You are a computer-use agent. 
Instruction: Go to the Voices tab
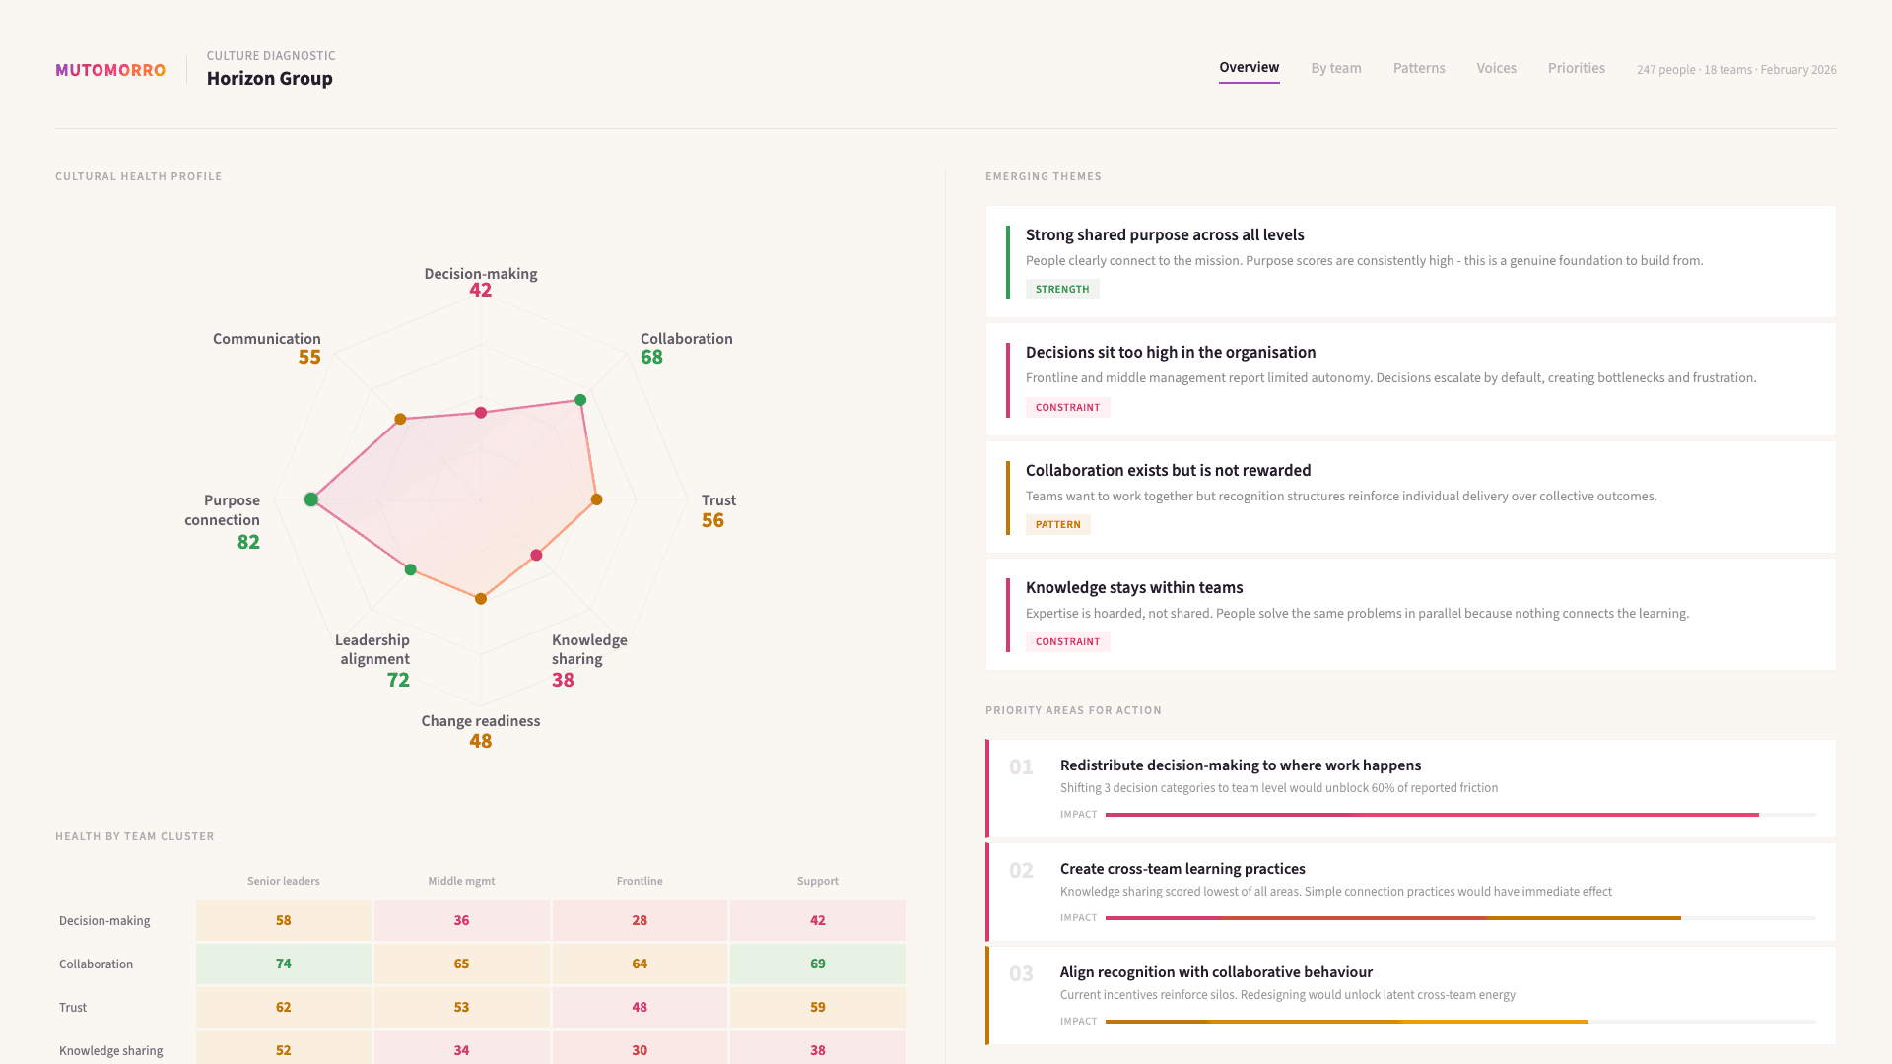point(1496,68)
